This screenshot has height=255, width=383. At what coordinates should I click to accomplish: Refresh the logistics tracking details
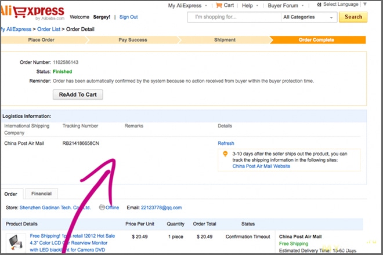(x=226, y=143)
